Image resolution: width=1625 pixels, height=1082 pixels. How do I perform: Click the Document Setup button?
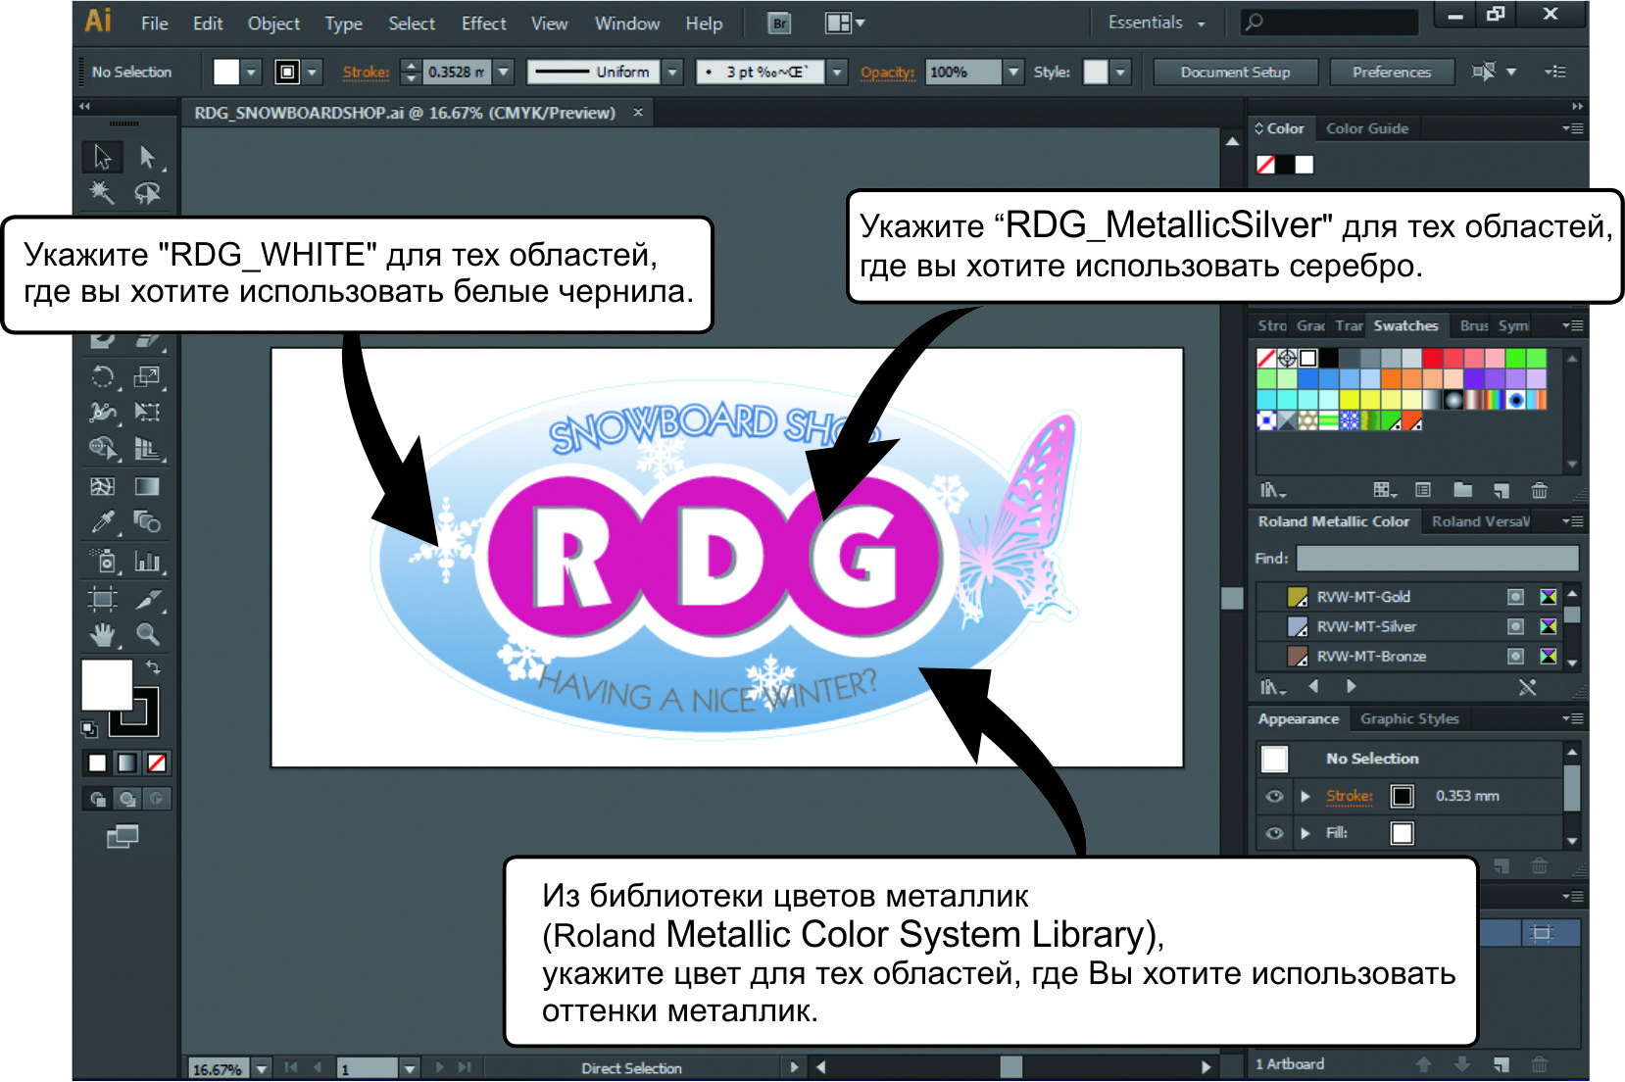[x=1235, y=72]
